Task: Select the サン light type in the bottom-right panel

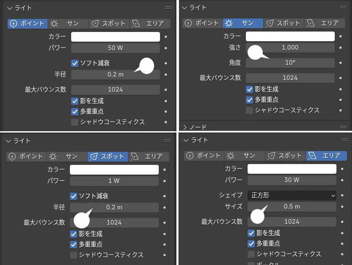Action: click(245, 156)
